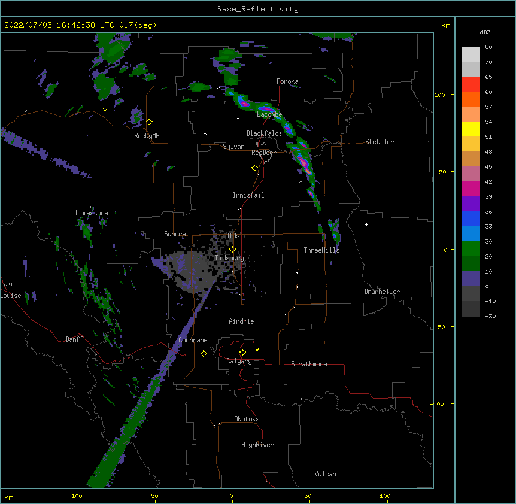The image size is (516, 504).
Task: Click the Drumheller label
Action: (382, 292)
